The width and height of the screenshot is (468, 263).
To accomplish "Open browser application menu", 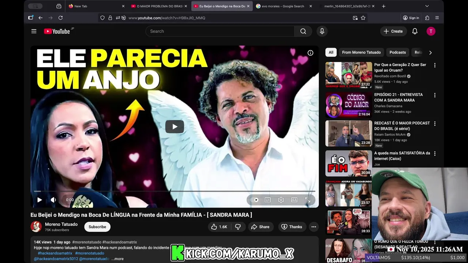I will click(437, 18).
